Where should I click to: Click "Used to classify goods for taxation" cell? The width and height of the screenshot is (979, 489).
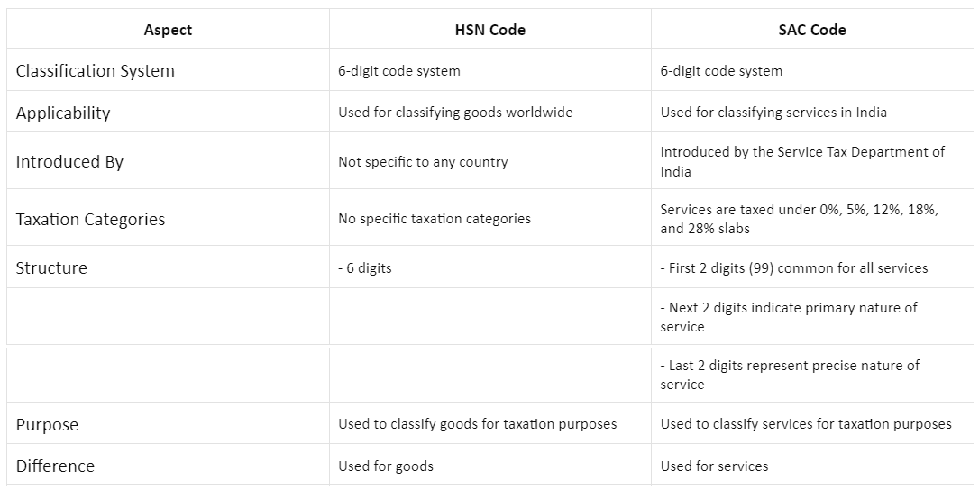click(477, 423)
